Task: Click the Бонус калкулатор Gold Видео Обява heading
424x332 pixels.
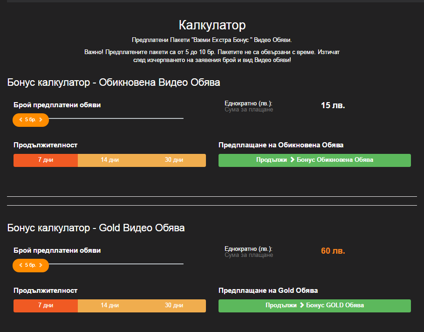Action: click(96, 228)
